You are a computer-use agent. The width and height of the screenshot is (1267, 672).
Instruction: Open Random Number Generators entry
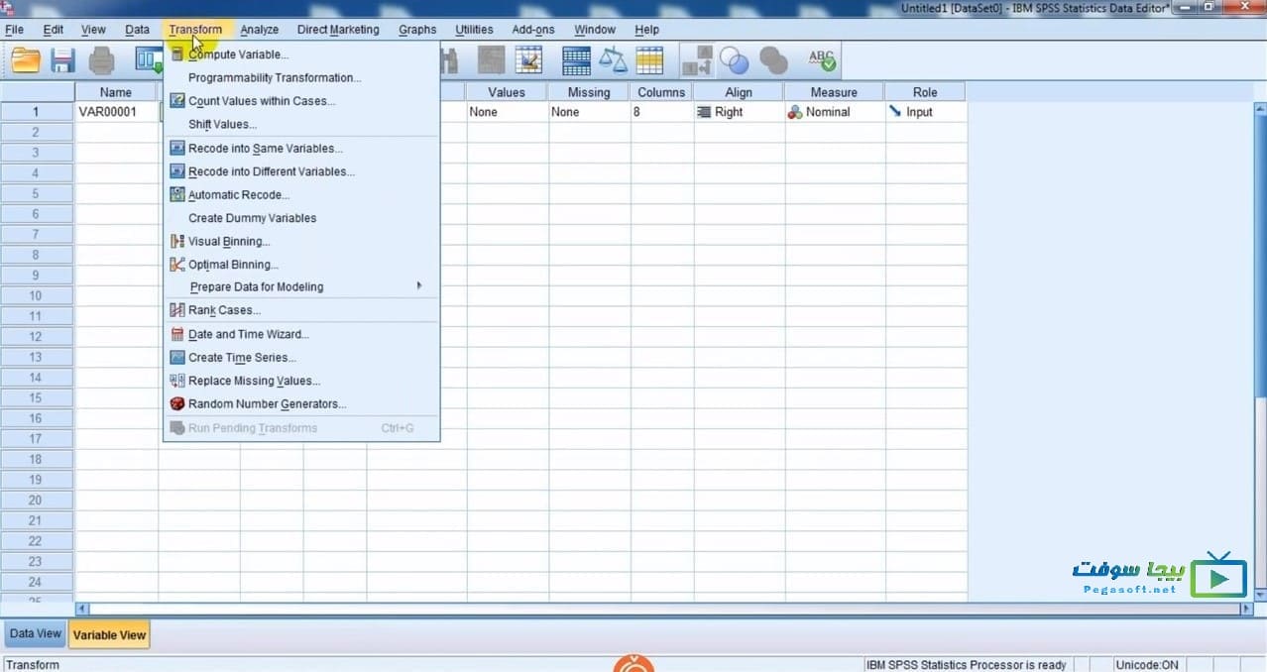point(301,404)
